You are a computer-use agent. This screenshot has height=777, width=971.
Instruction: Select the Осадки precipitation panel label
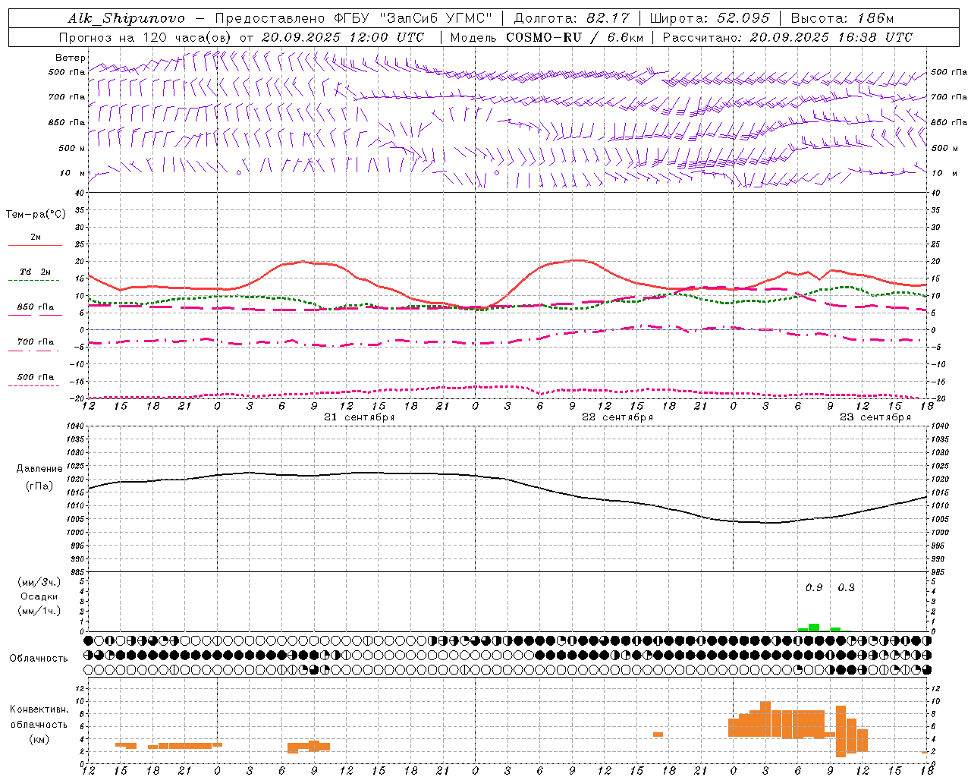(39, 596)
